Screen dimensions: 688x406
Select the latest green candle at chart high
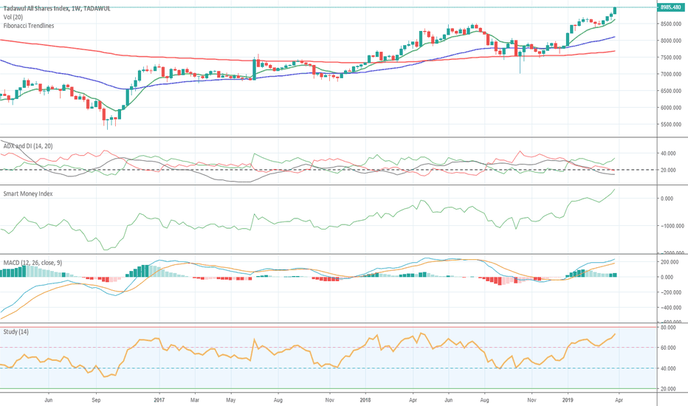[615, 10]
